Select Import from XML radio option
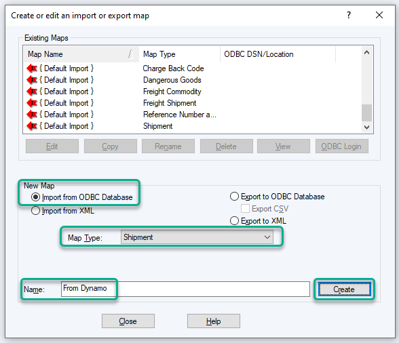 tap(35, 211)
